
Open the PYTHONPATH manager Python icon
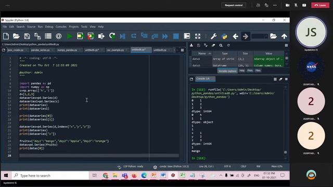point(224,36)
